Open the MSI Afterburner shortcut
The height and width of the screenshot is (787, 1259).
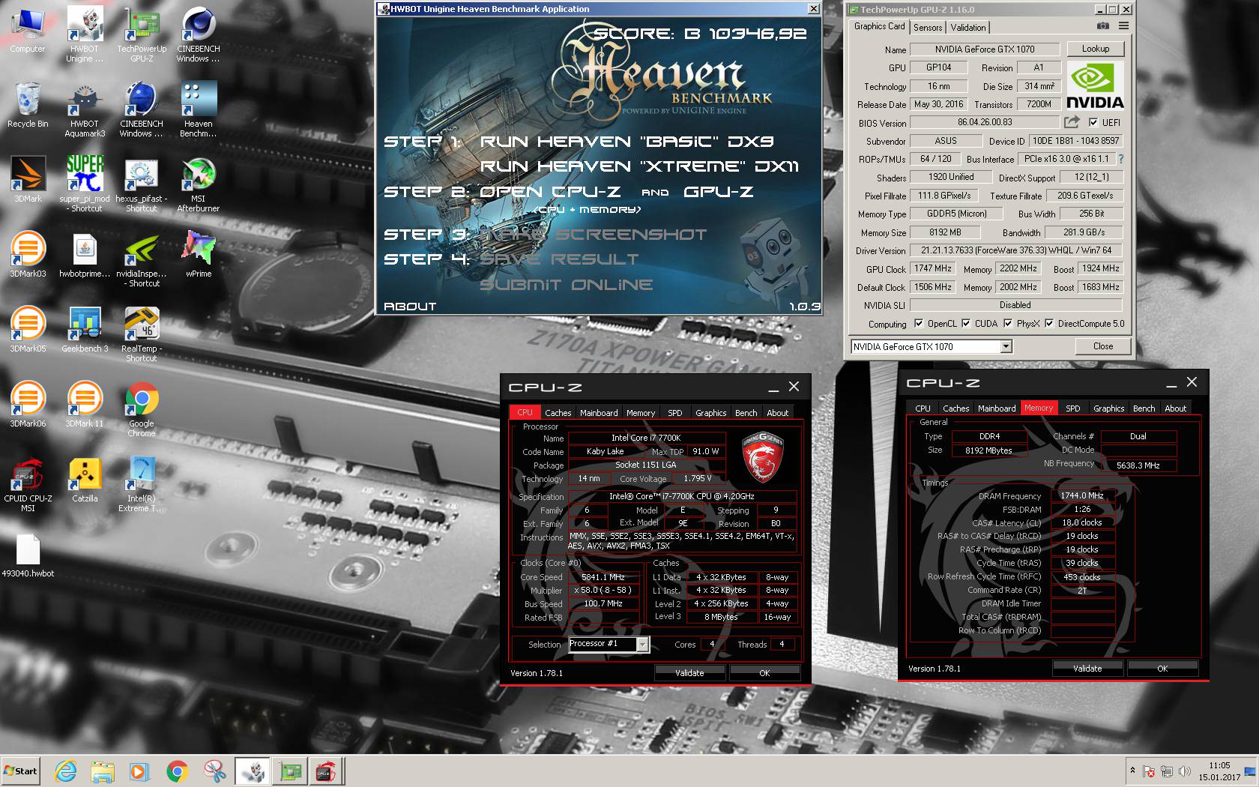pyautogui.click(x=199, y=184)
